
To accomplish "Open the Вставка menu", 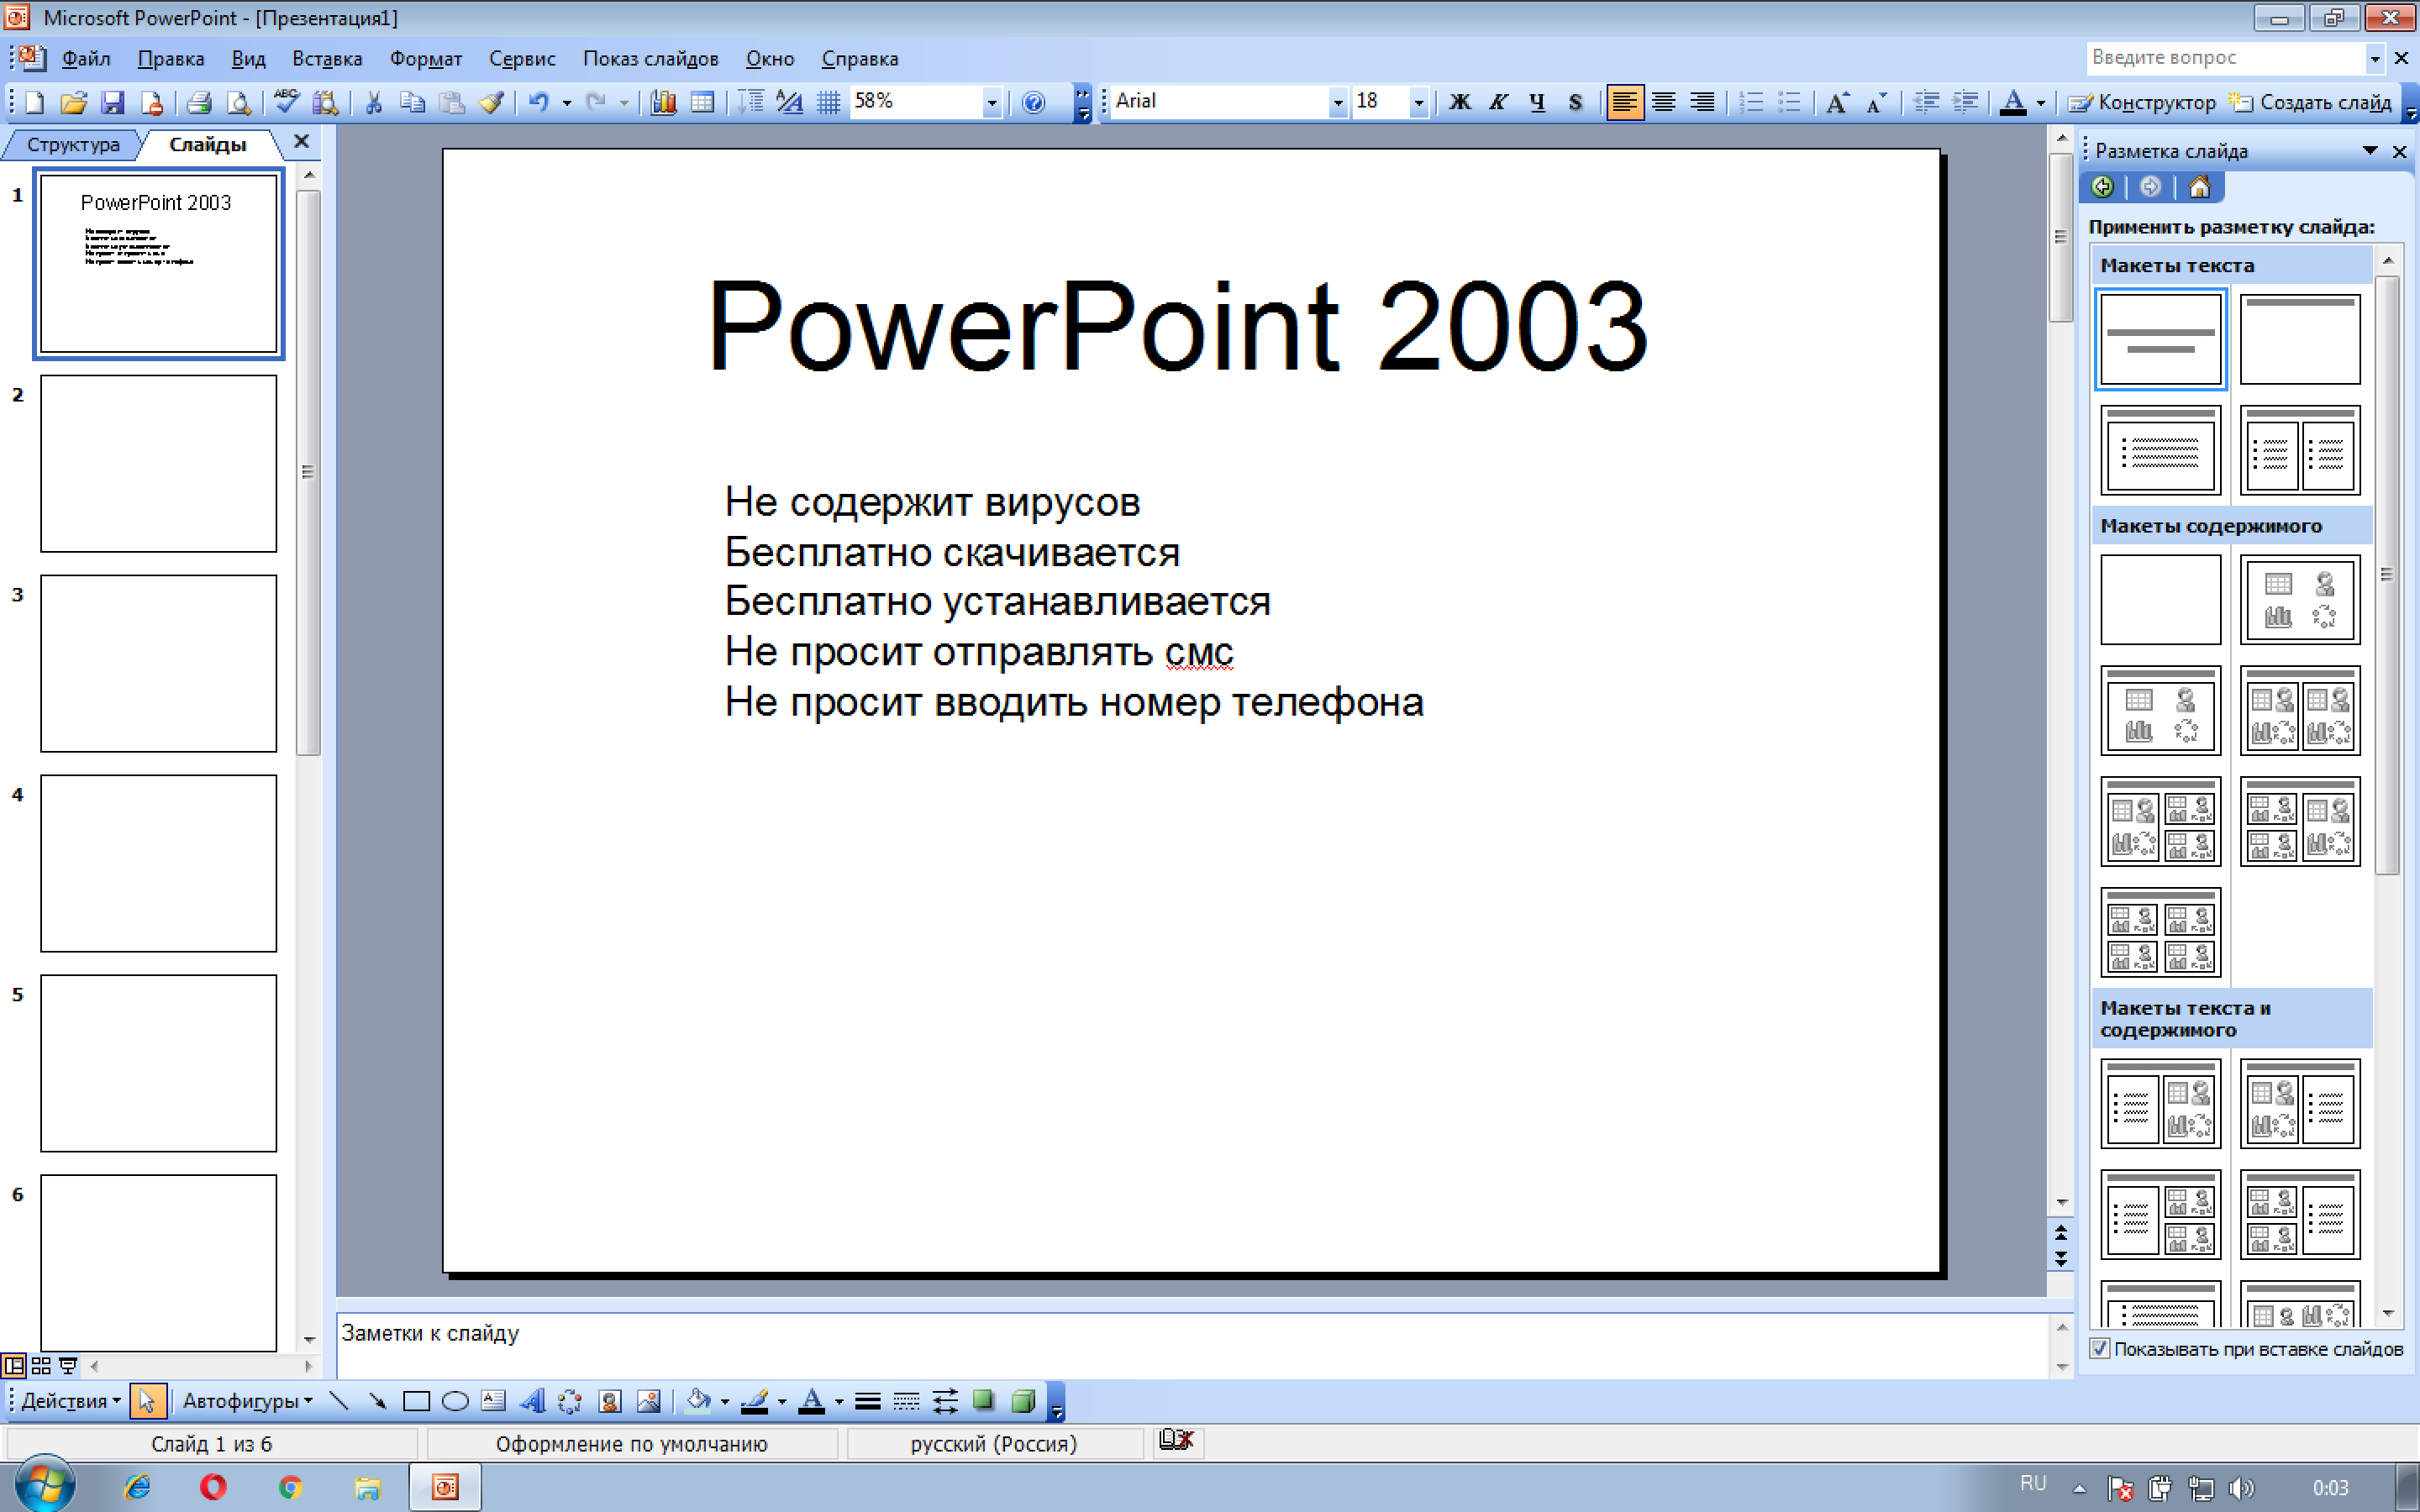I will [x=326, y=59].
